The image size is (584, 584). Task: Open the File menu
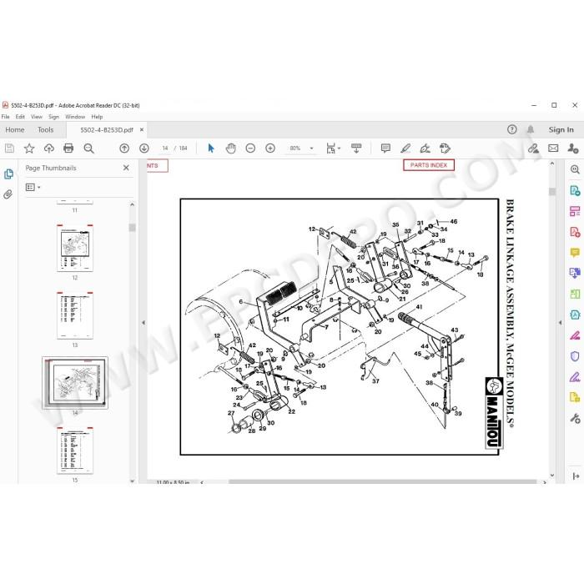pos(6,117)
